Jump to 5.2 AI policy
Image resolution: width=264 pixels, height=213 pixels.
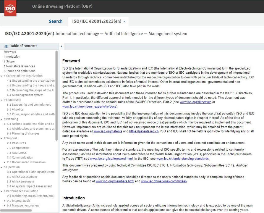point(15,109)
